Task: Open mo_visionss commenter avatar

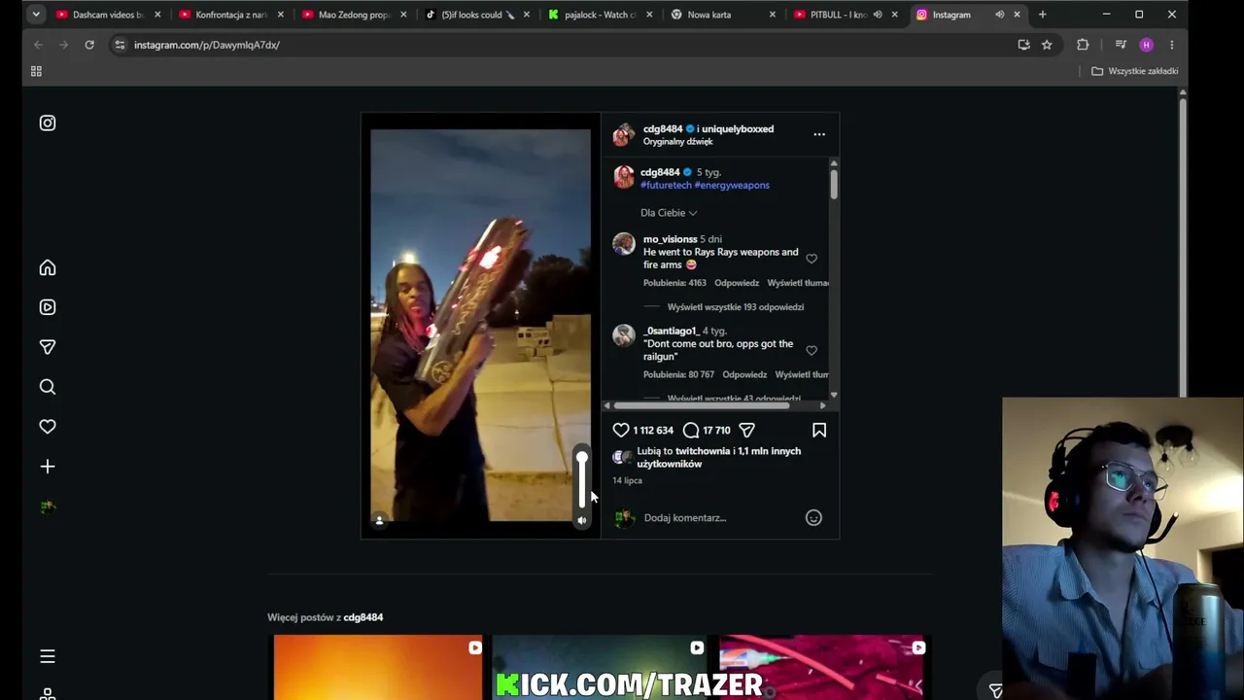Action: tap(624, 244)
